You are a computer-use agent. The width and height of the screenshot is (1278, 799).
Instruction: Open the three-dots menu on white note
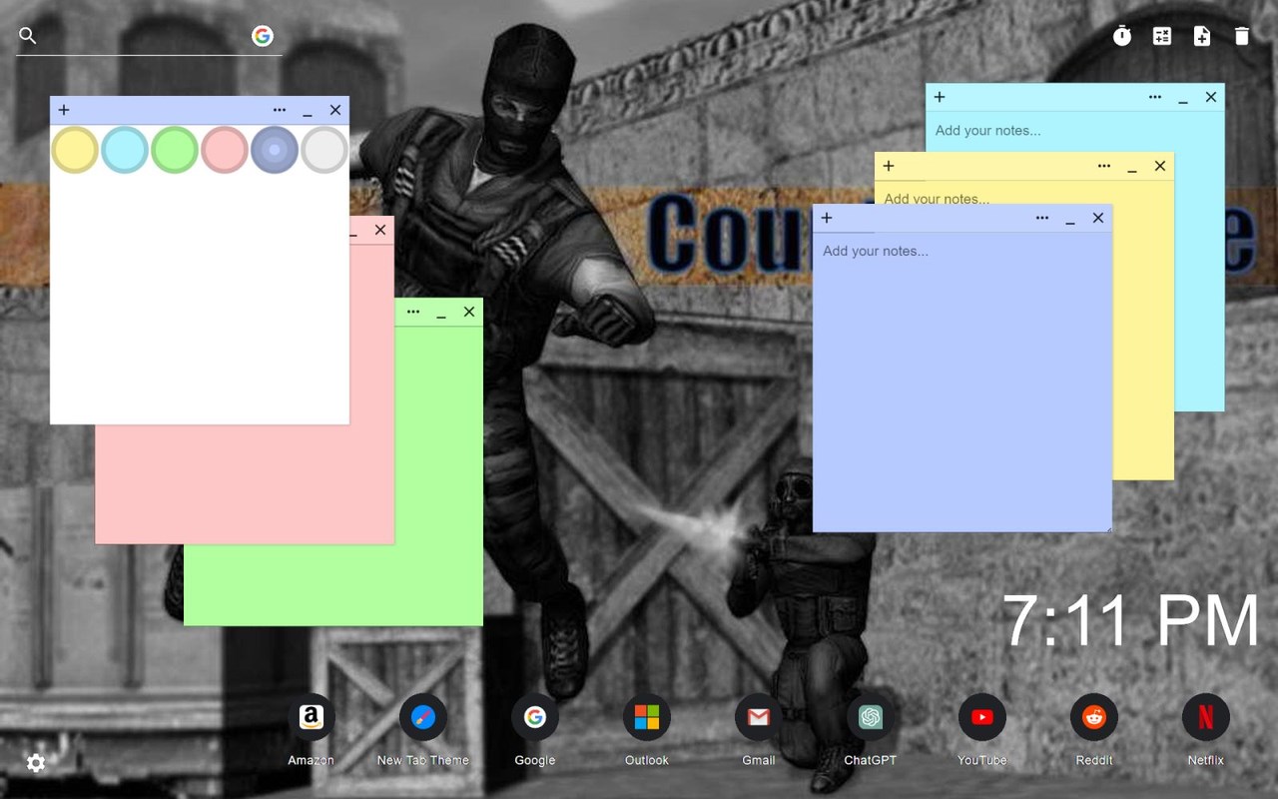click(x=280, y=110)
